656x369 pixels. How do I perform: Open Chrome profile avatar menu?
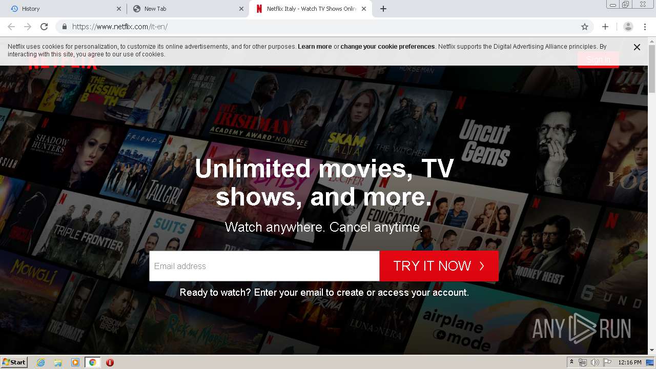click(628, 27)
